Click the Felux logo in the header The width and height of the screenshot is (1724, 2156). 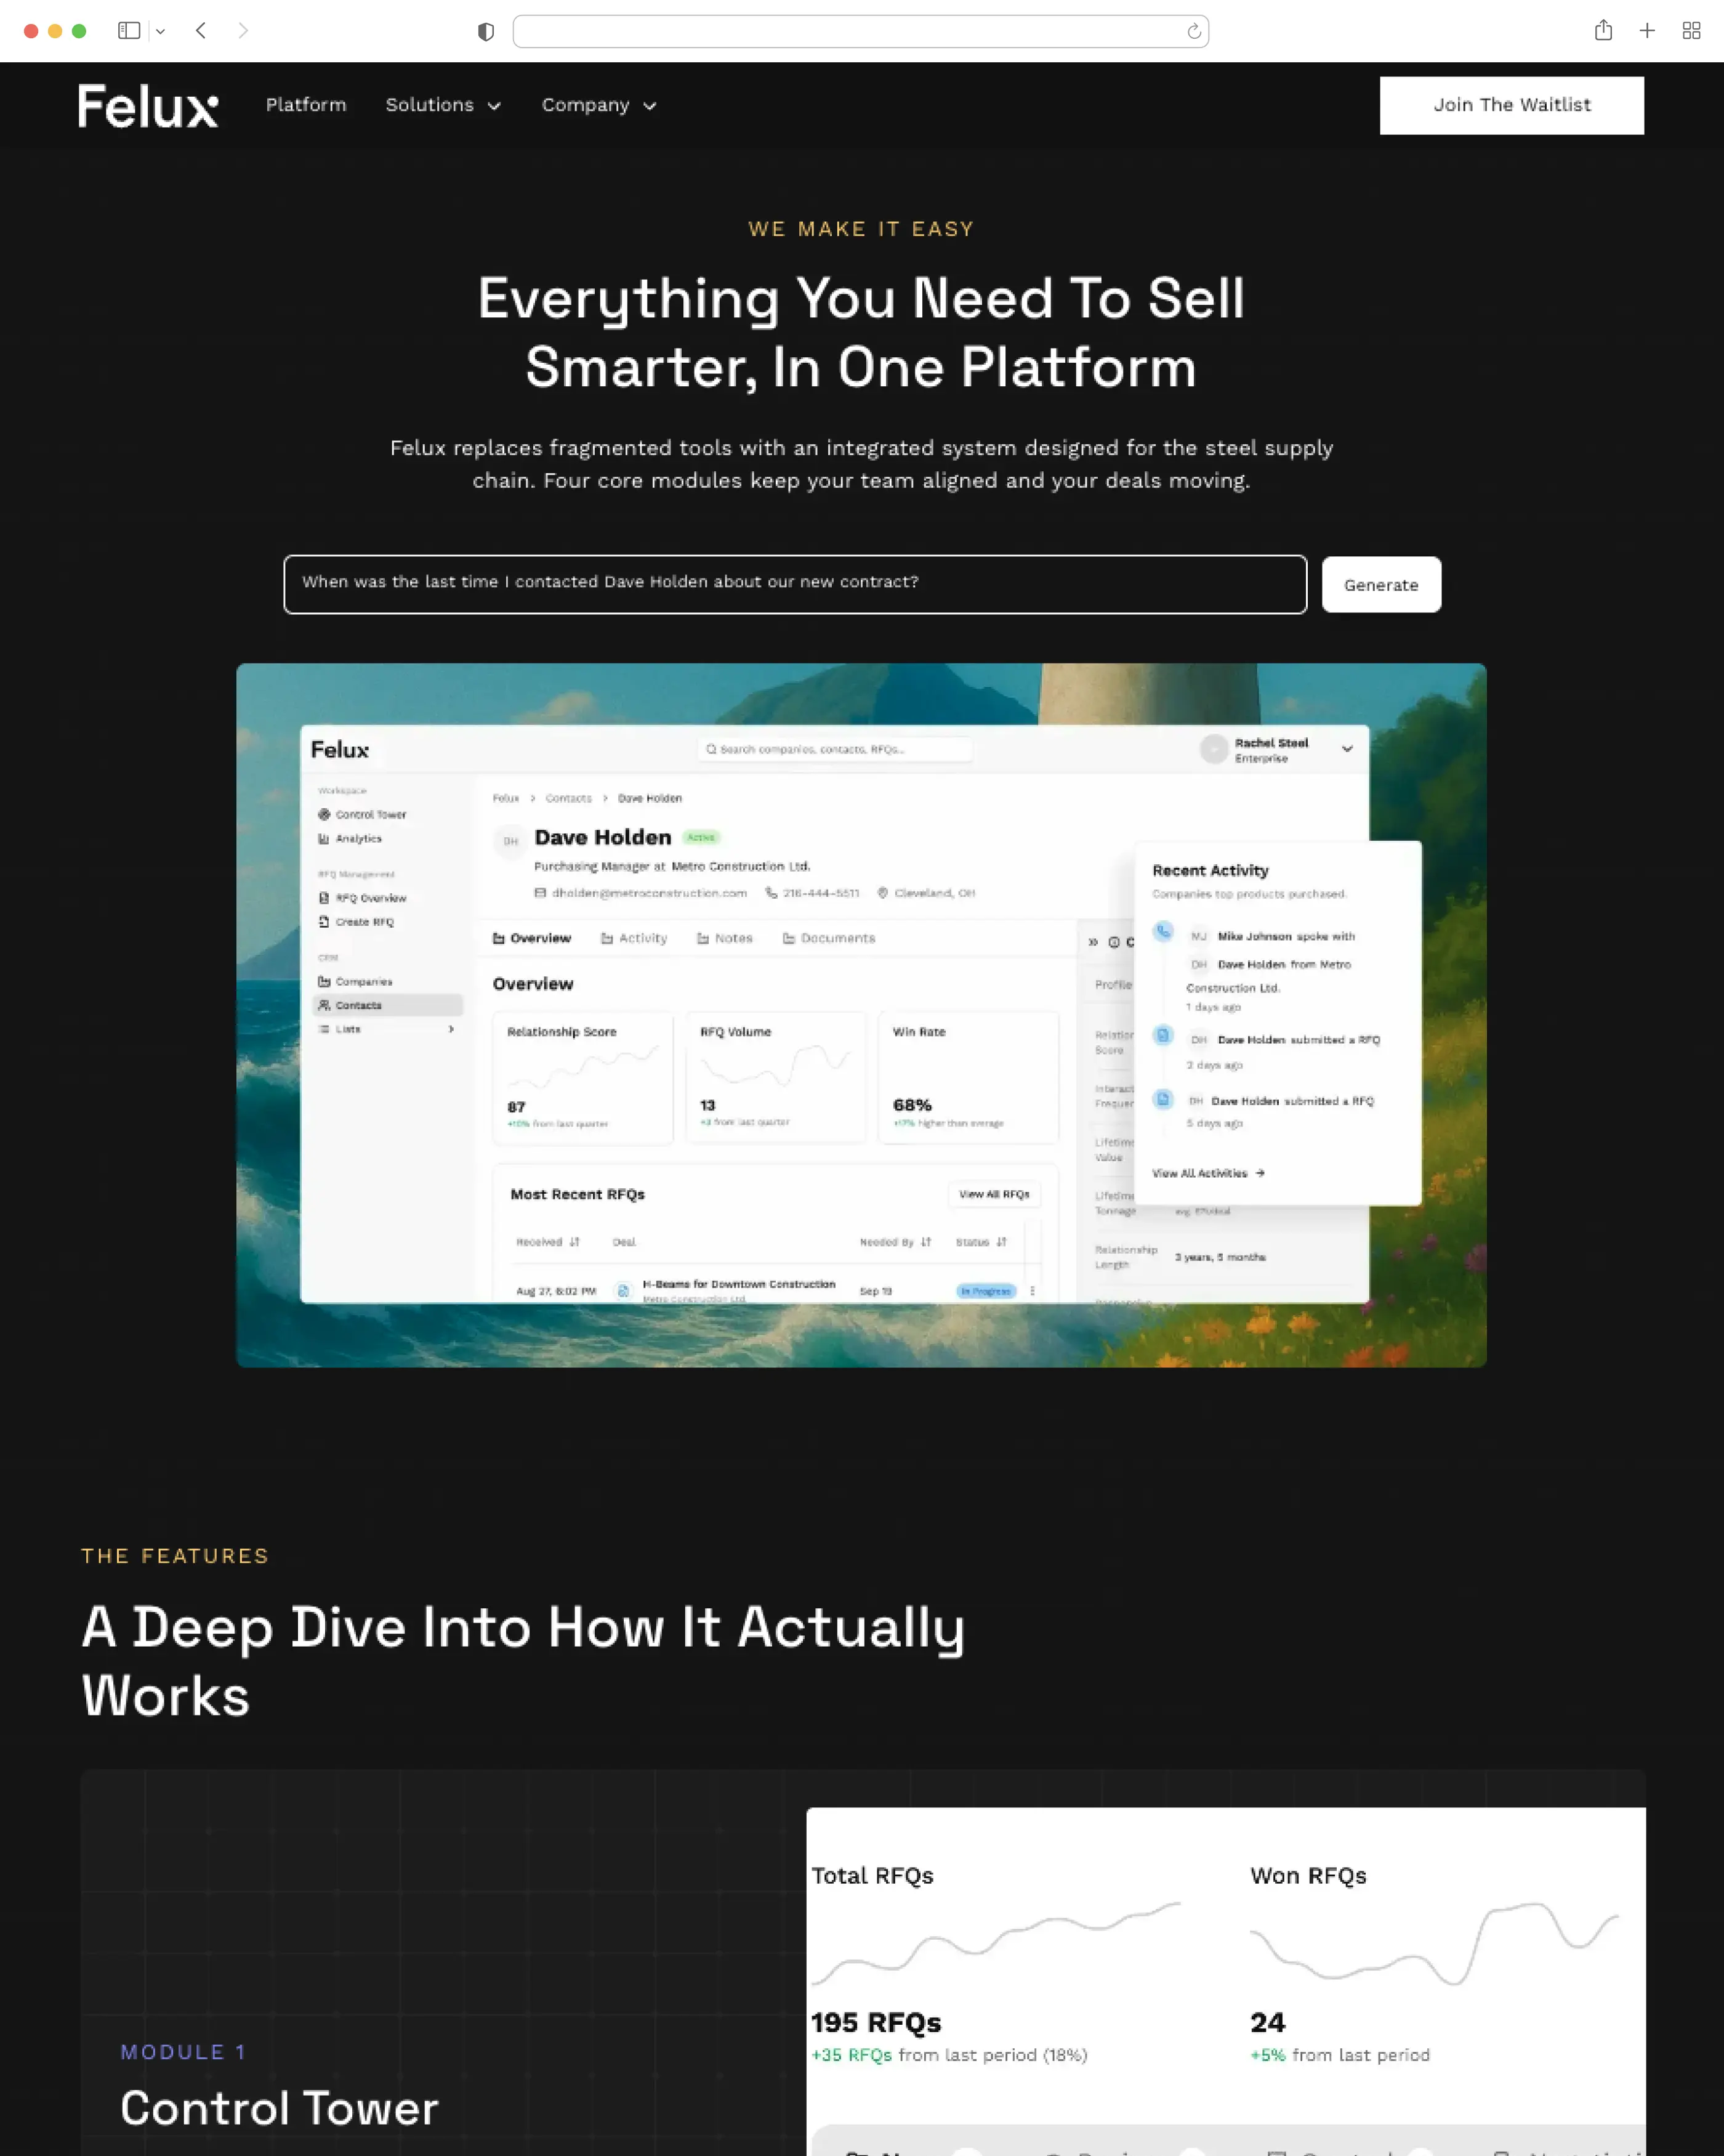[148, 106]
